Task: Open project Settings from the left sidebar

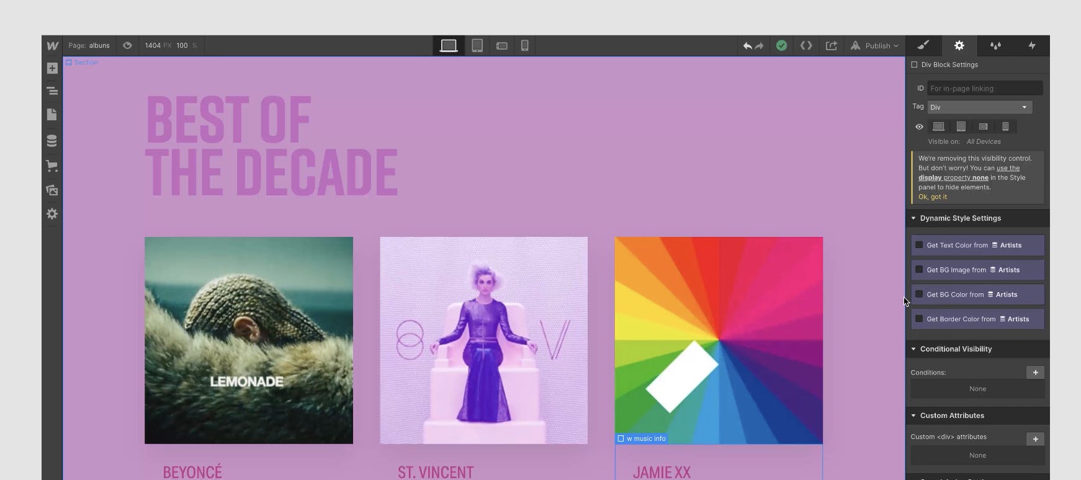Action: tap(52, 214)
